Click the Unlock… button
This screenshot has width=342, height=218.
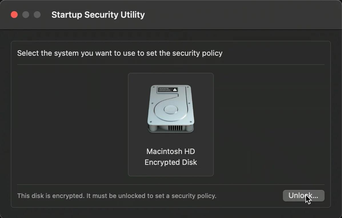(x=303, y=196)
